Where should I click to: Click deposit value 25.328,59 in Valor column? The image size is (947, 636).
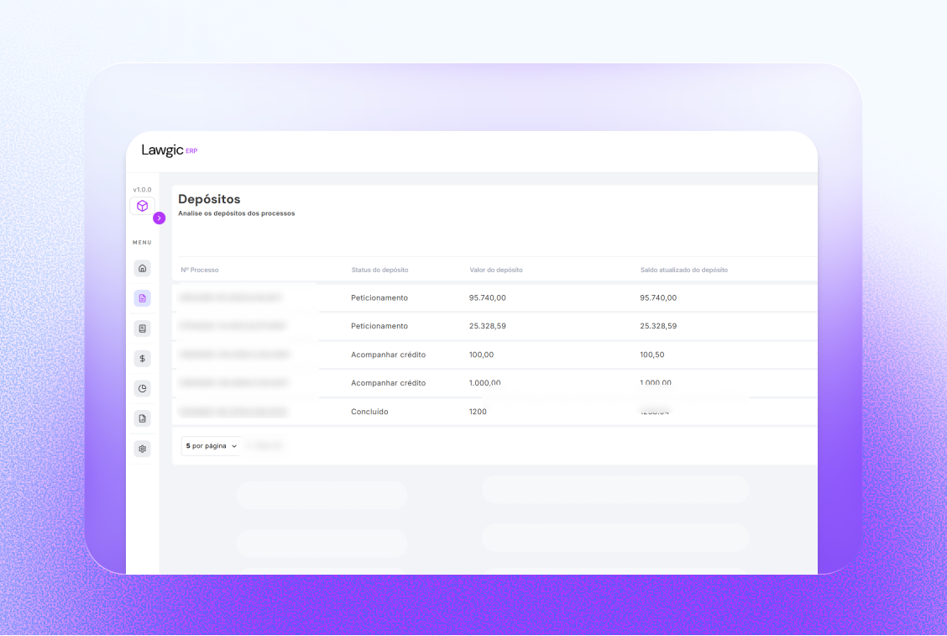click(x=488, y=326)
